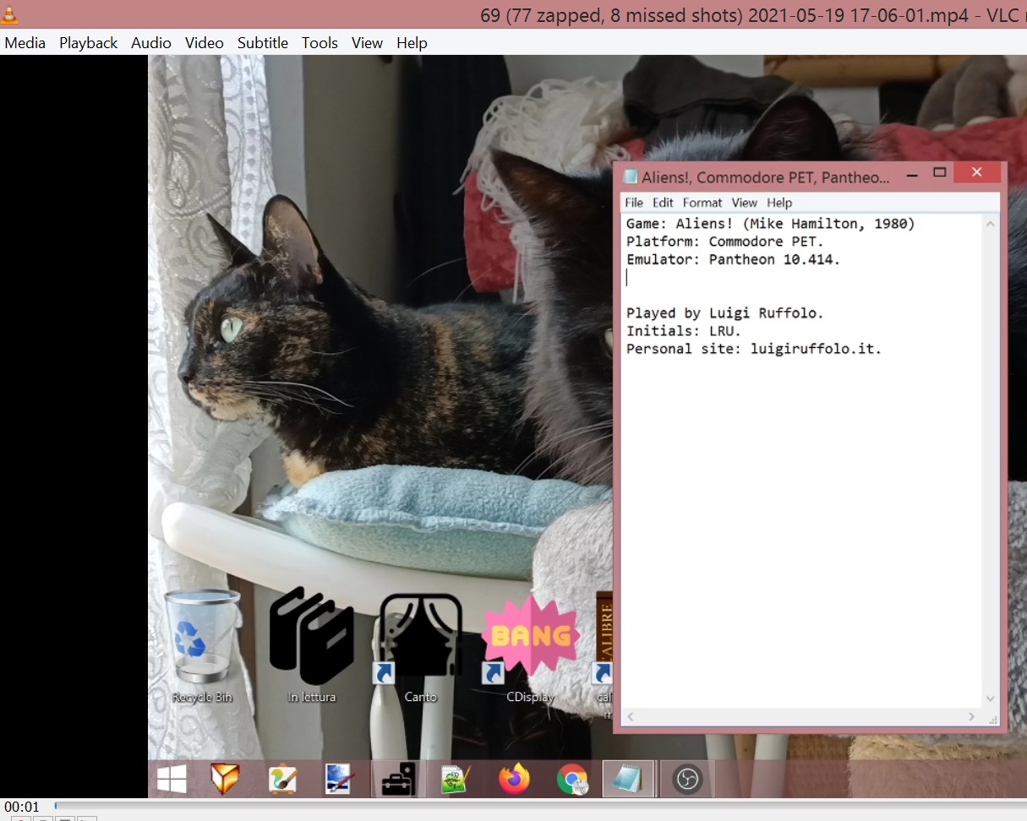1027x821 pixels.
Task: Click the VLC Tools menu
Action: pyautogui.click(x=320, y=43)
